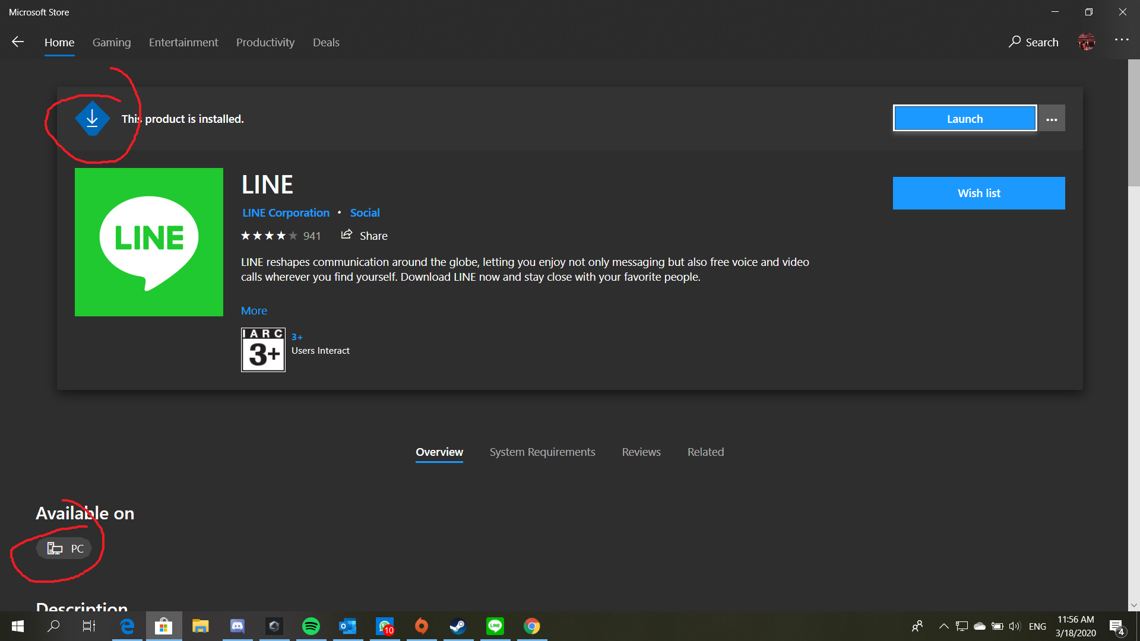1140x641 pixels.
Task: Open Spotify from the taskbar
Action: point(311,626)
